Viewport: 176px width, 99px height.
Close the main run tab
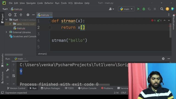coord(25,59)
